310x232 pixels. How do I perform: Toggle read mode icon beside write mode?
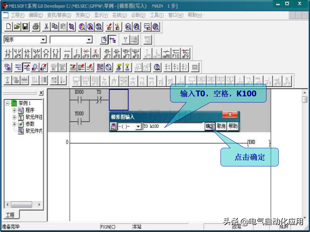click(x=18, y=67)
